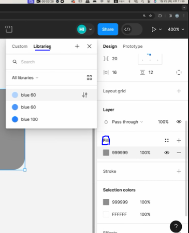Click the browser profile avatar
The image size is (189, 233).
[177, 16]
